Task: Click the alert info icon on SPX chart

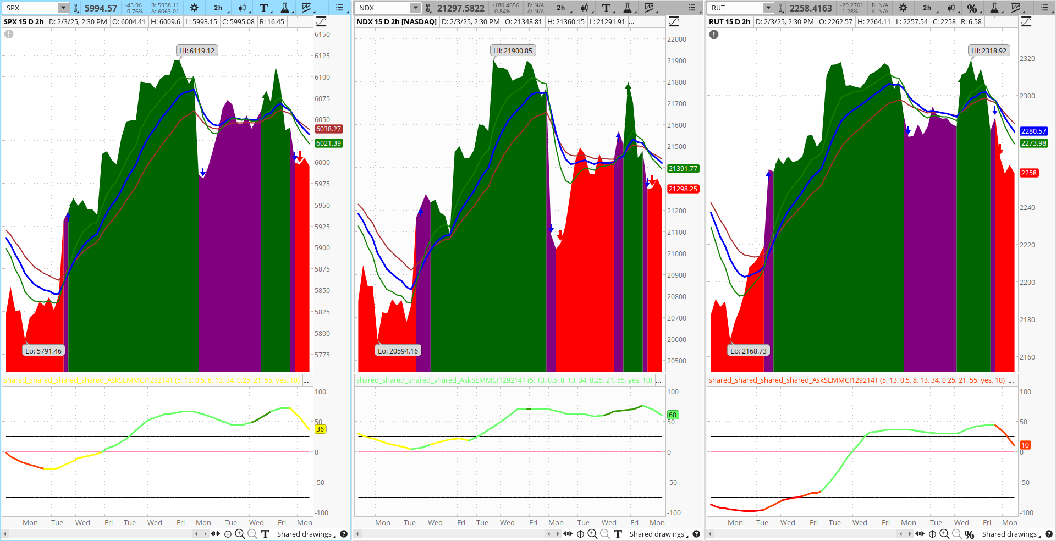Action: tap(9, 34)
